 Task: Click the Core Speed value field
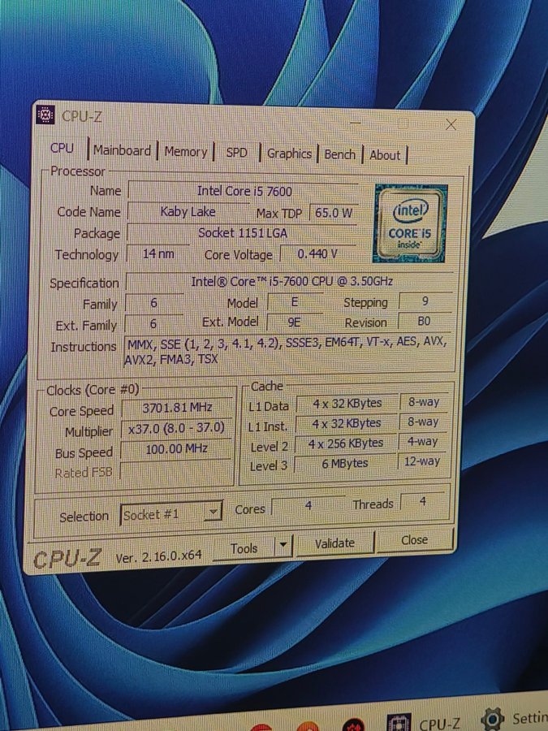click(x=175, y=408)
